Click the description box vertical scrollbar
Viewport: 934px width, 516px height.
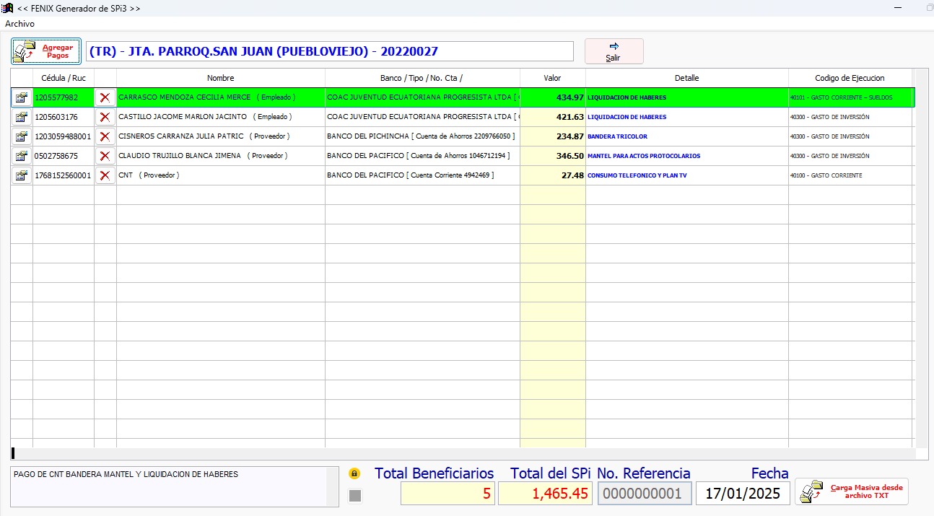(x=333, y=485)
